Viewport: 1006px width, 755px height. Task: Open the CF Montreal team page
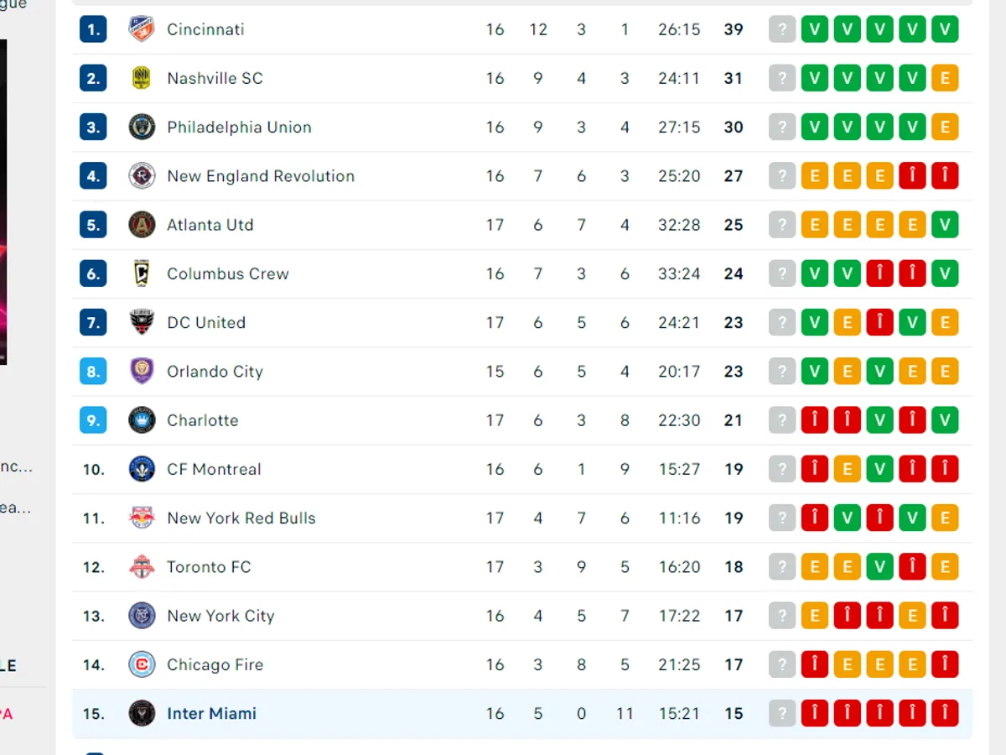[214, 470]
